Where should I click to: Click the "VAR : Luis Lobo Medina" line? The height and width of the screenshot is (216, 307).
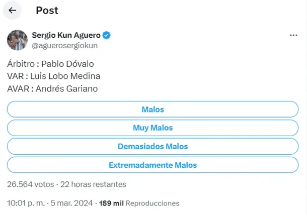(54, 76)
